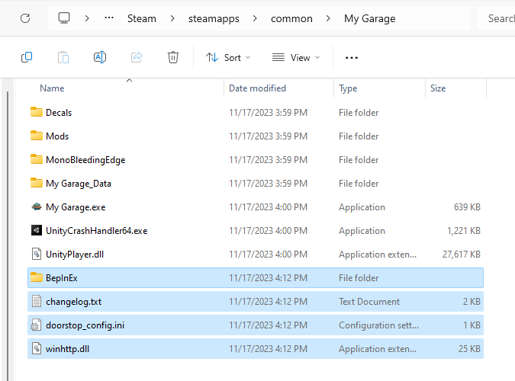Select the Decals folder icon

pyautogui.click(x=37, y=112)
